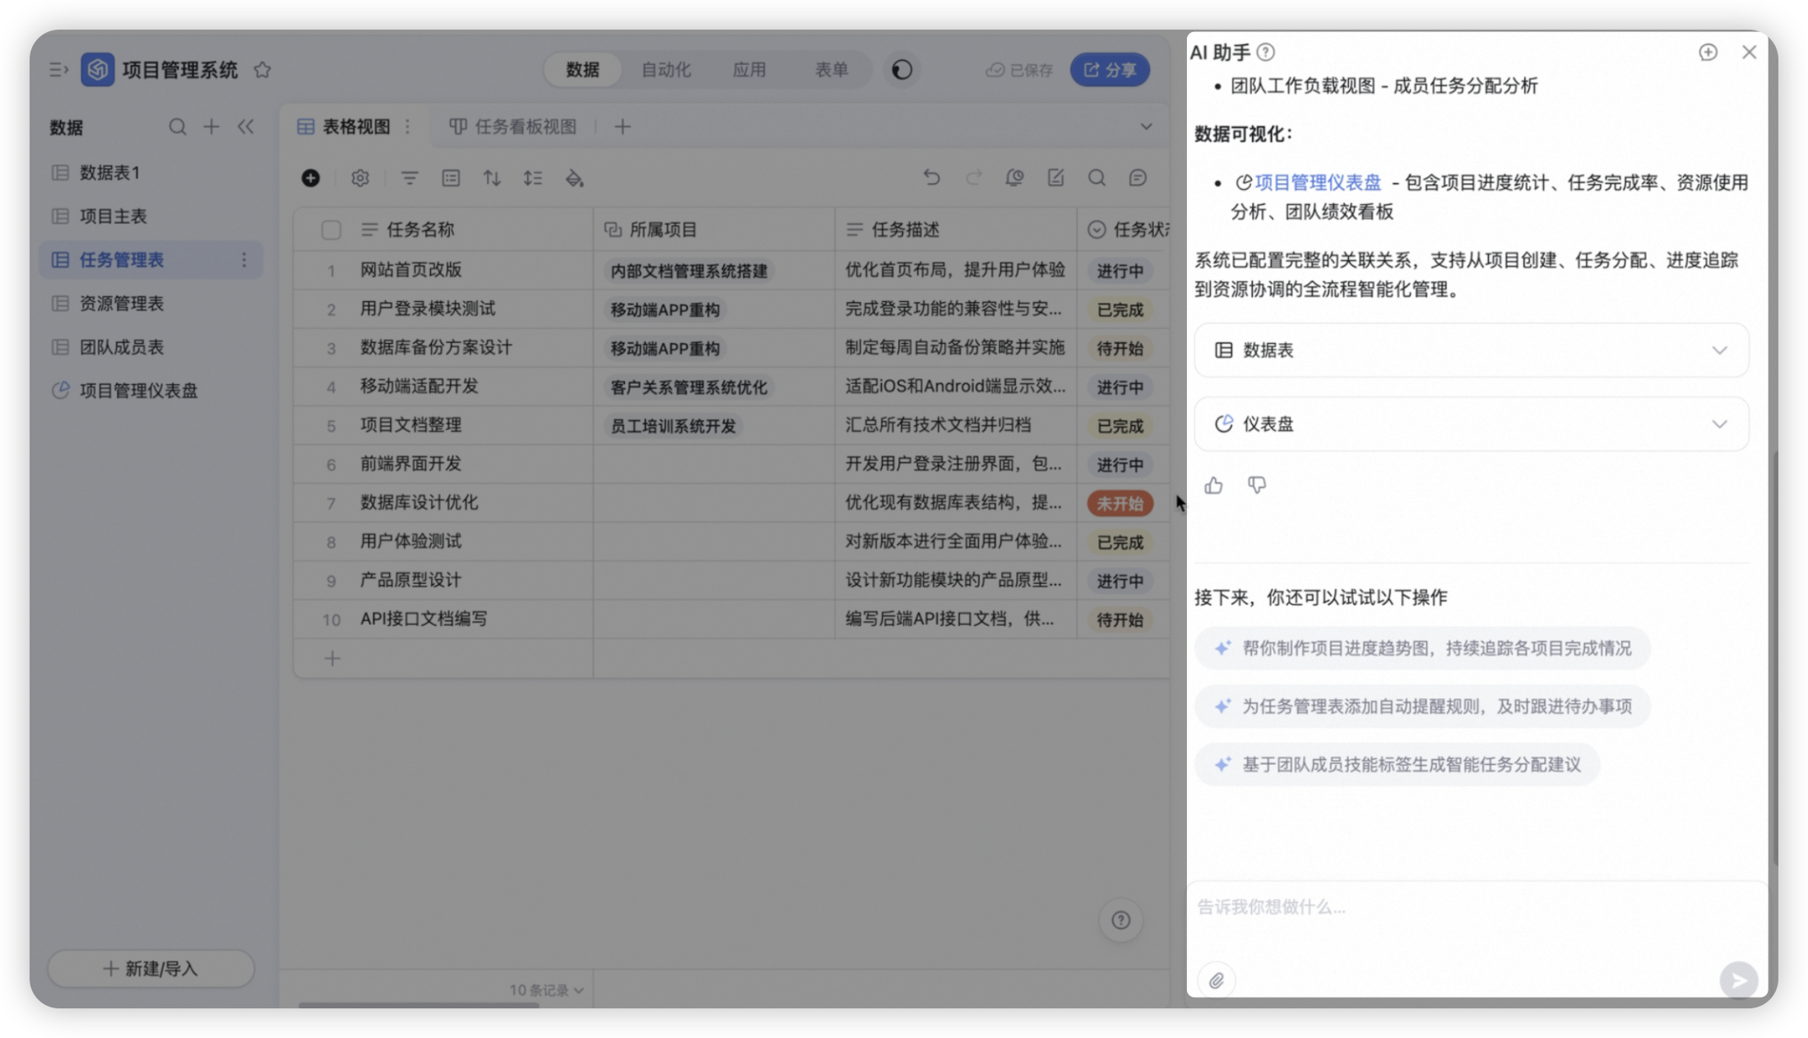The image size is (1808, 1038).
Task: Open AI 助手 help info icon
Action: (1266, 52)
